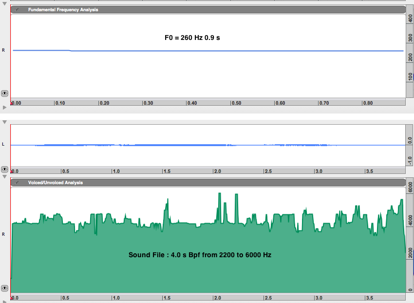Click the 2.5 tick on the Voiced/Unvoiced ruler

[268, 298]
